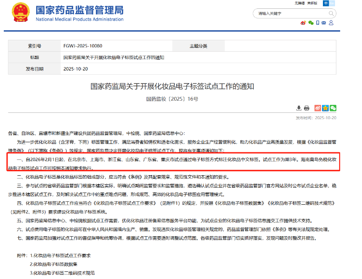Open attachment 2 化妆品电子标签数据集

53,264
